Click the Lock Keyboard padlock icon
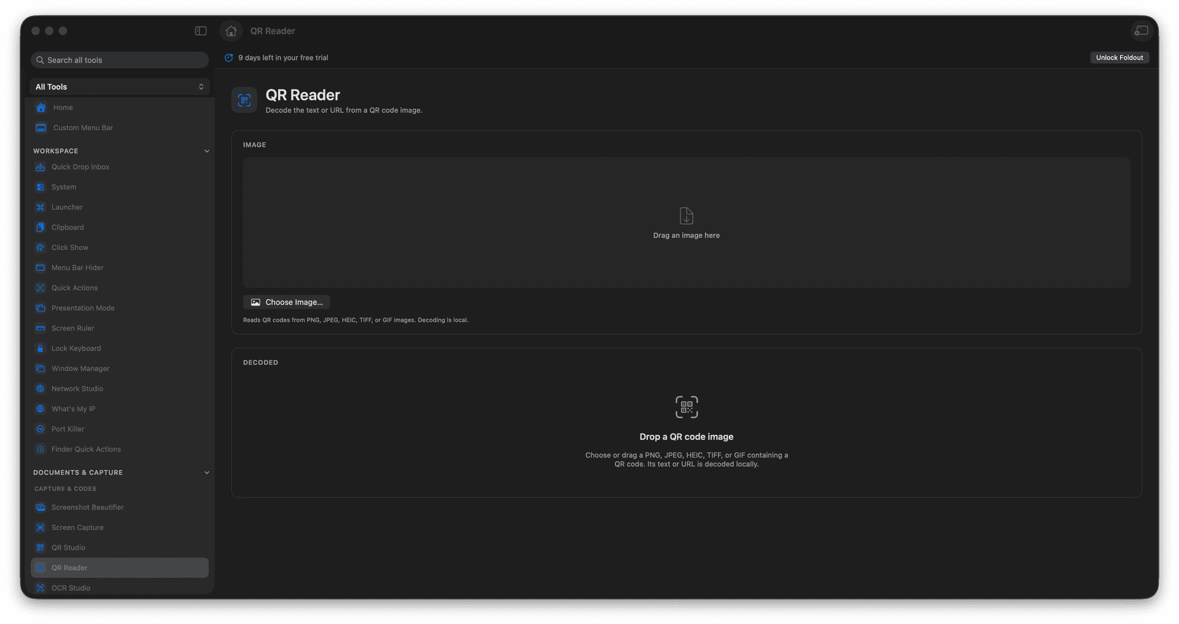Image resolution: width=1179 pixels, height=624 pixels. [41, 348]
